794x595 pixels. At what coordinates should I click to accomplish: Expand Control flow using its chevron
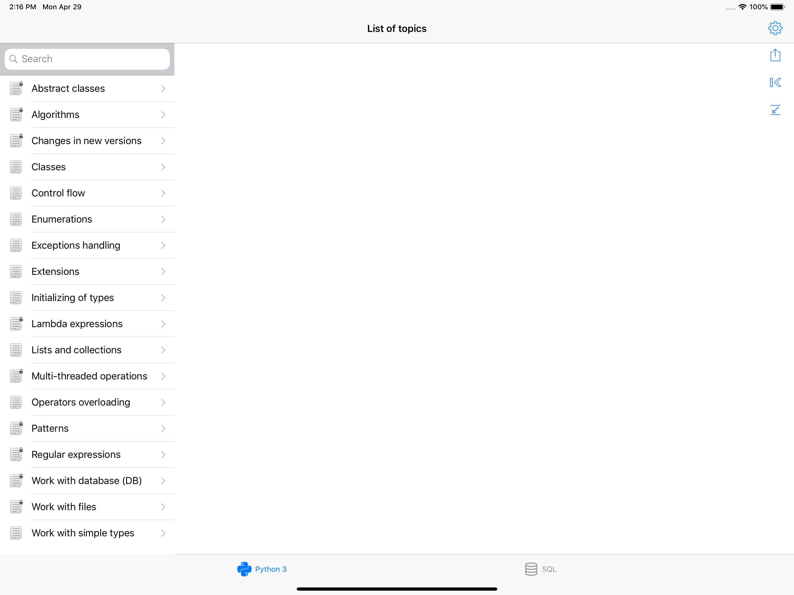click(x=163, y=193)
